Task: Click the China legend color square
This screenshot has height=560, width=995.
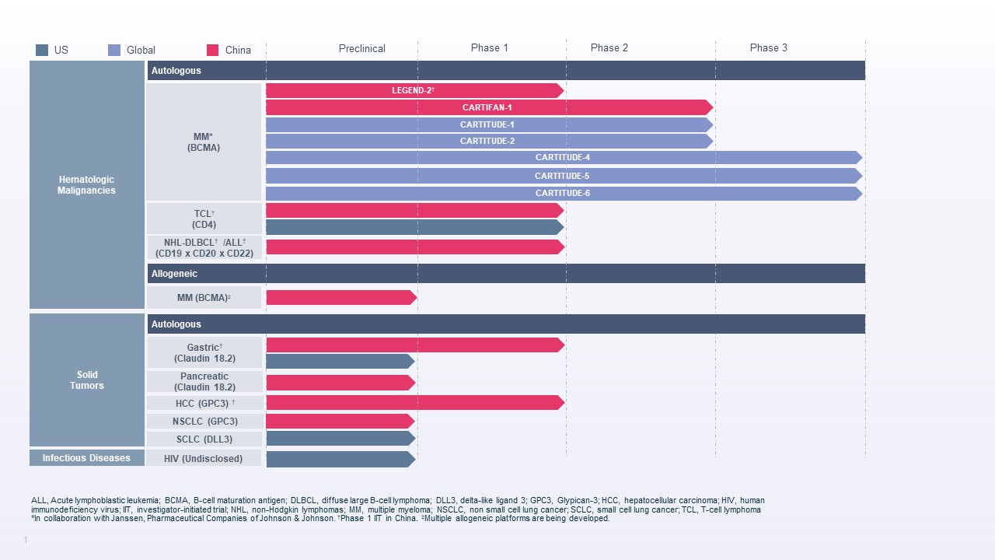Action: (213, 50)
